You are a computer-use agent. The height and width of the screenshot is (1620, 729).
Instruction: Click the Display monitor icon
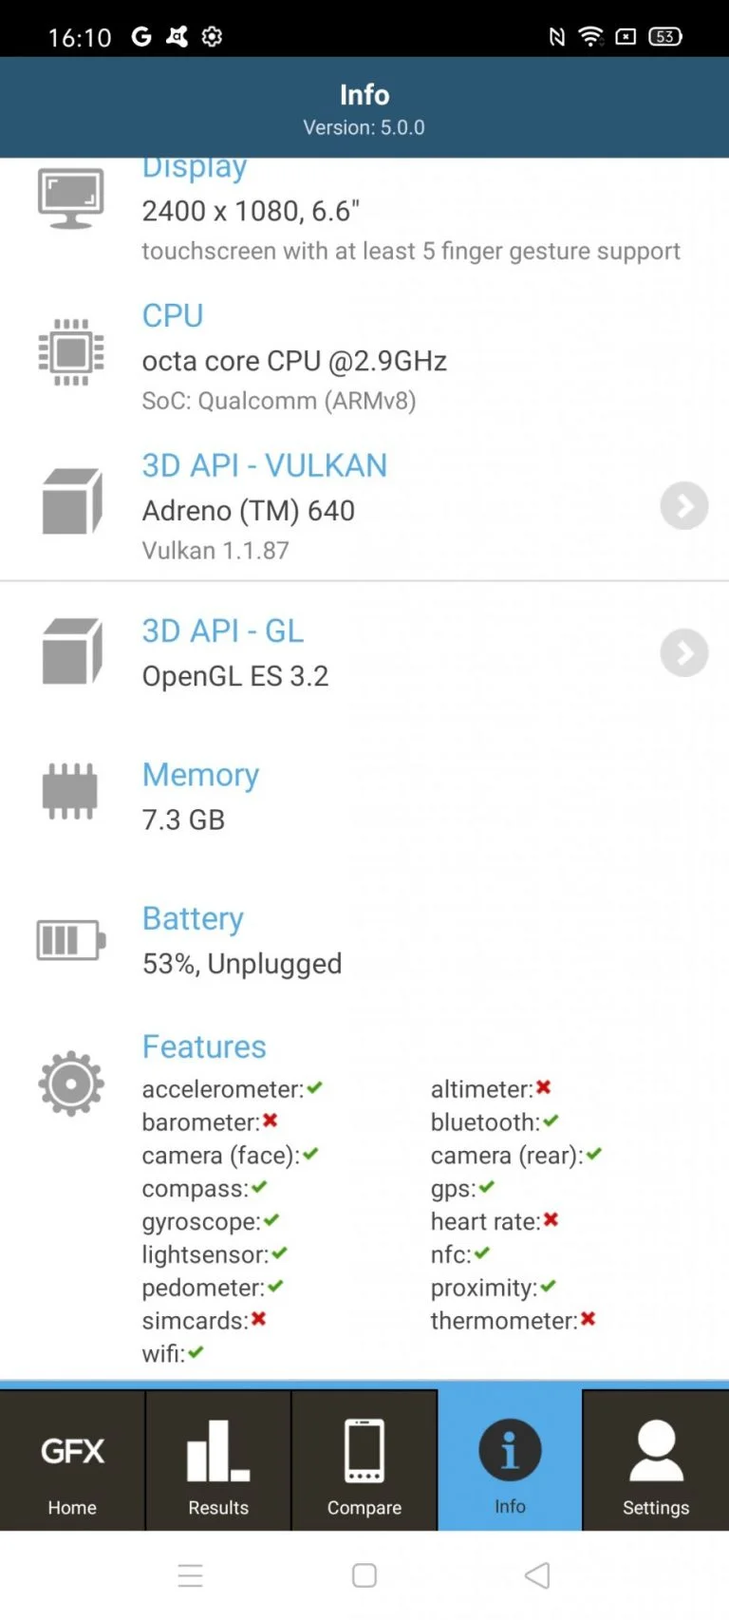coord(71,195)
